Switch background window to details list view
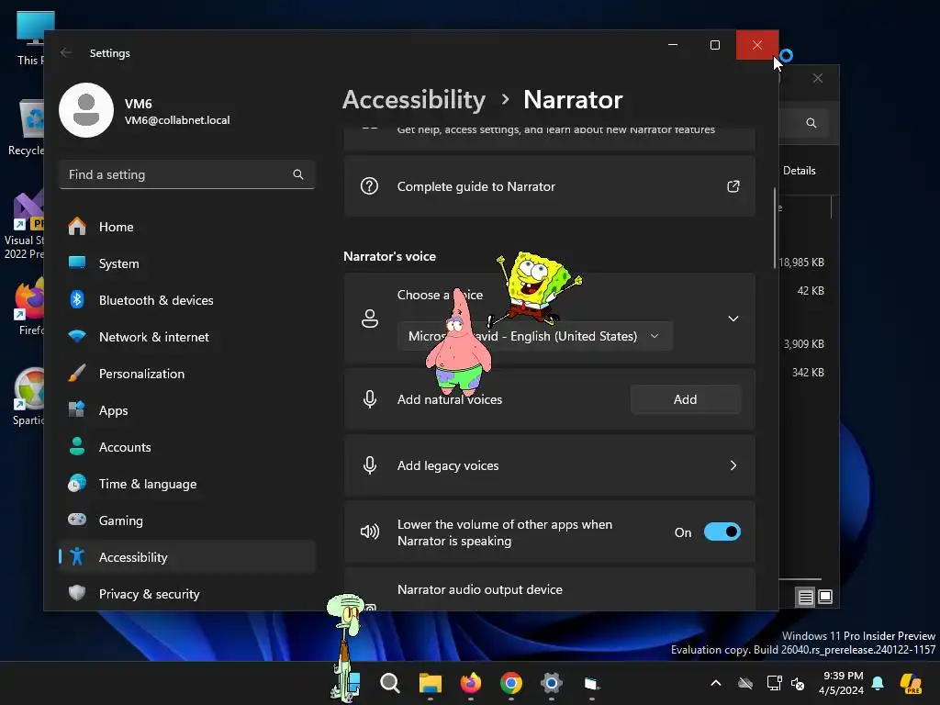 tap(806, 597)
